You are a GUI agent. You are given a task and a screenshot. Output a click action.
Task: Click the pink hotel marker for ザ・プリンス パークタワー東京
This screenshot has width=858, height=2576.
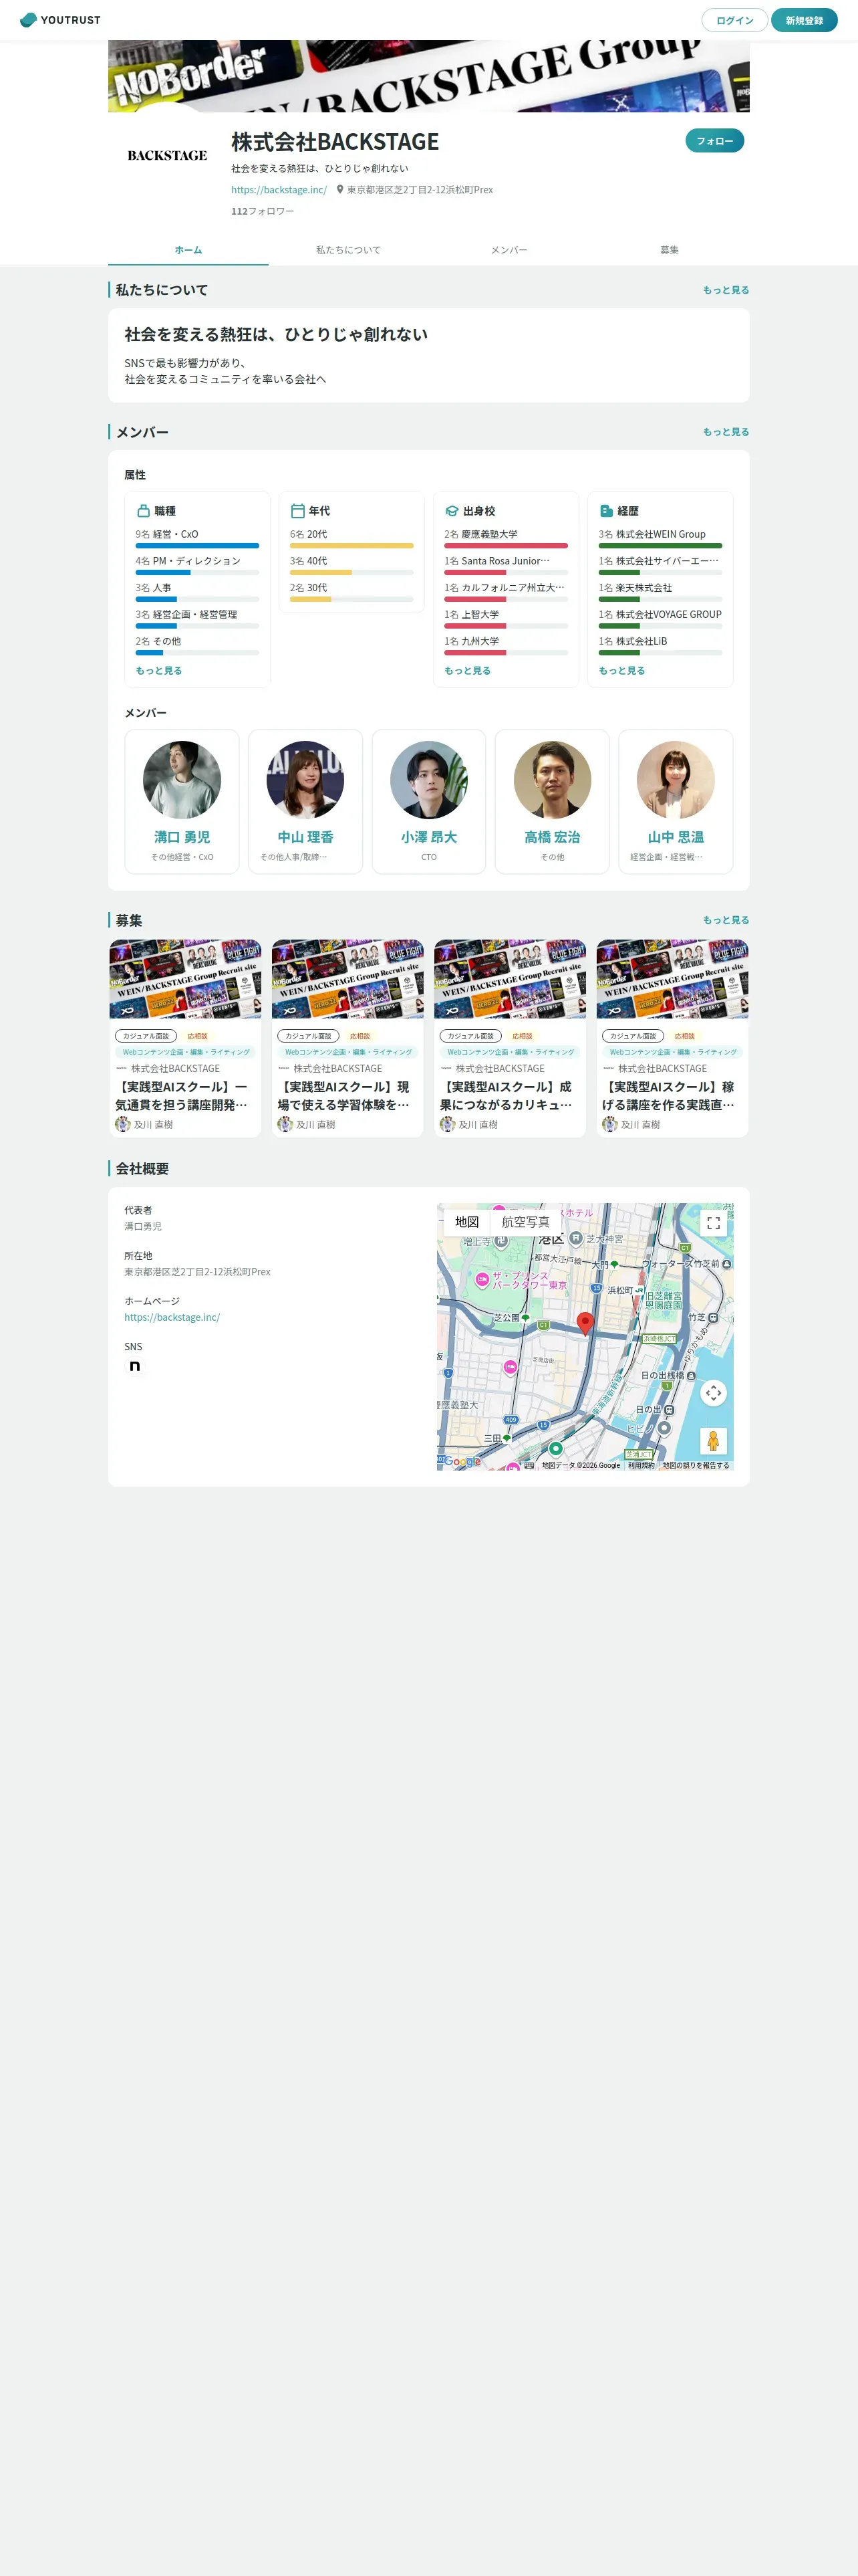click(x=481, y=1280)
